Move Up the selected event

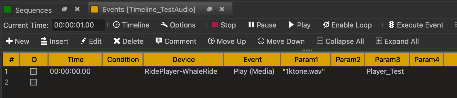point(227,41)
